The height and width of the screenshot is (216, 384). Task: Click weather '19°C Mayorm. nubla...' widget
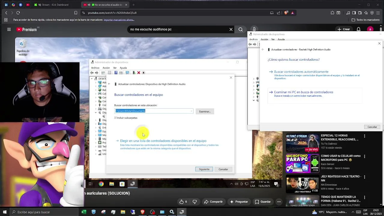(329, 212)
